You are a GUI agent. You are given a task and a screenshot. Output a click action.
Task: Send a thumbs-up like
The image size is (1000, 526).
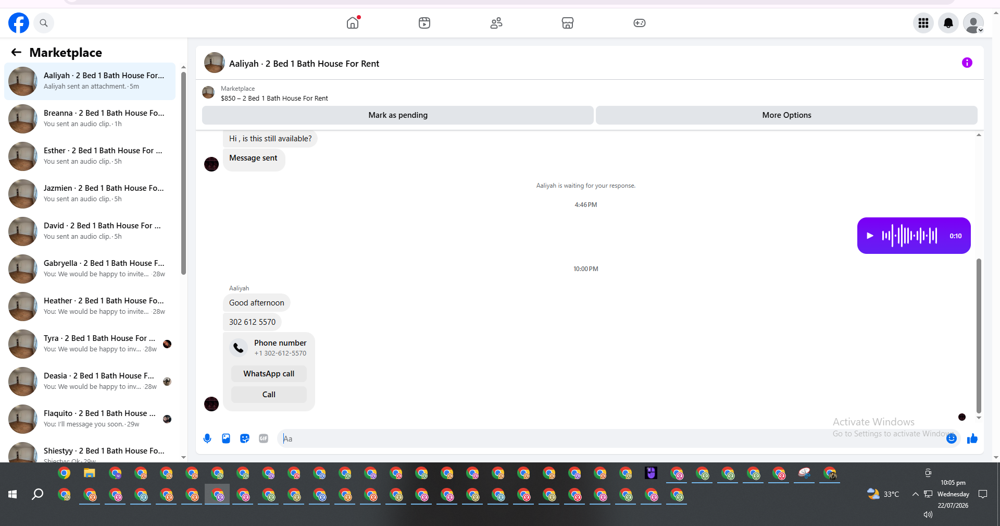point(972,438)
